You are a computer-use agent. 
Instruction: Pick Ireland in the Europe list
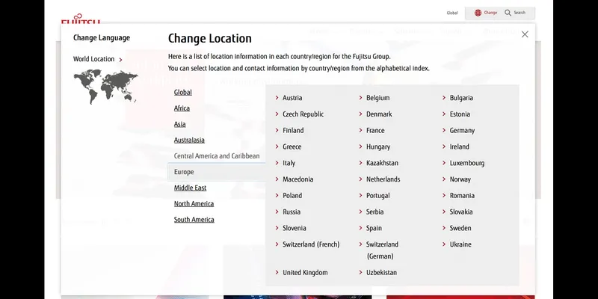pyautogui.click(x=459, y=147)
